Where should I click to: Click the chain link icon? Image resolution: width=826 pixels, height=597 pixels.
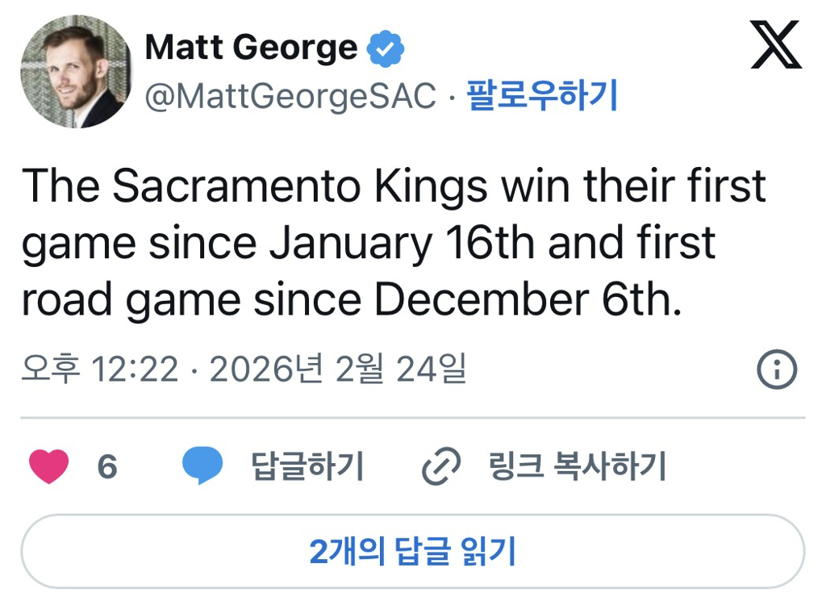[x=441, y=466]
